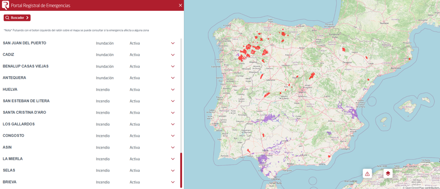Close the emergencies panel with X

180,5
